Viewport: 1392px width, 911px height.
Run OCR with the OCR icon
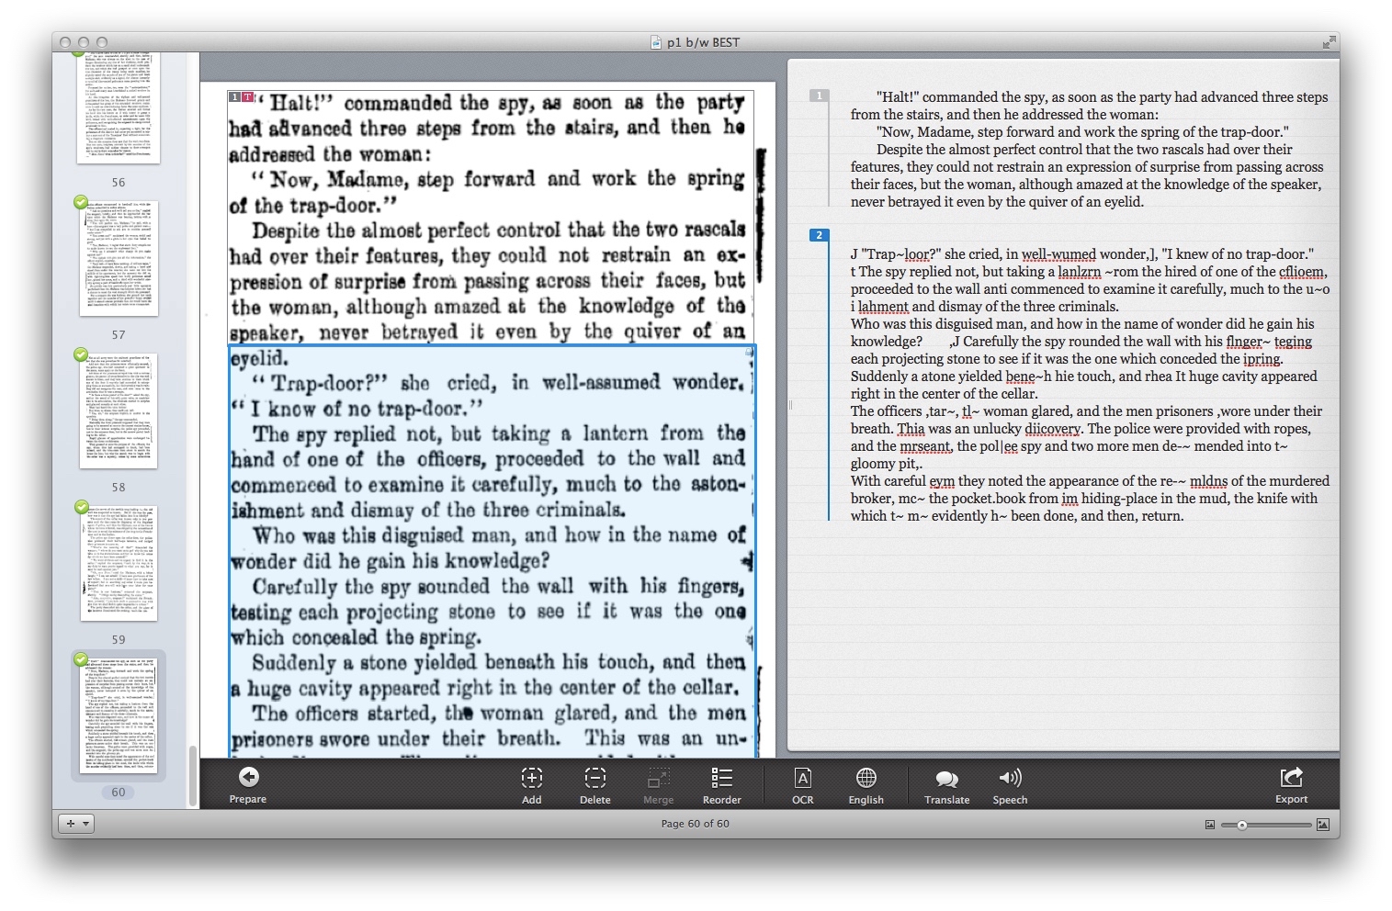(x=802, y=778)
